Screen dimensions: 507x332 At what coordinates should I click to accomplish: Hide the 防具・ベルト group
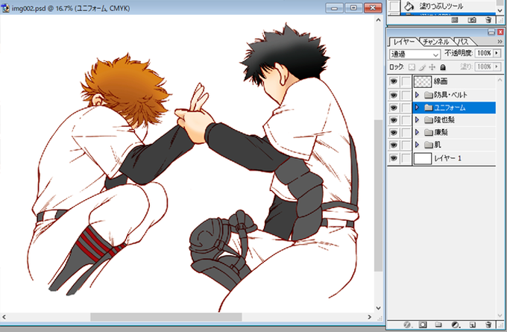tap(394, 95)
